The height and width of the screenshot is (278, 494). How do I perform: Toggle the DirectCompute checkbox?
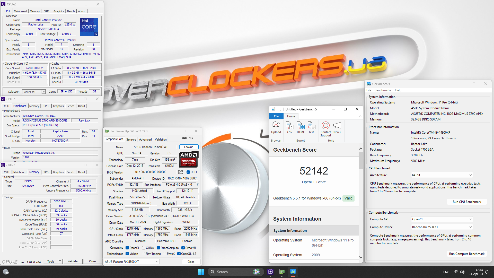click(158, 248)
